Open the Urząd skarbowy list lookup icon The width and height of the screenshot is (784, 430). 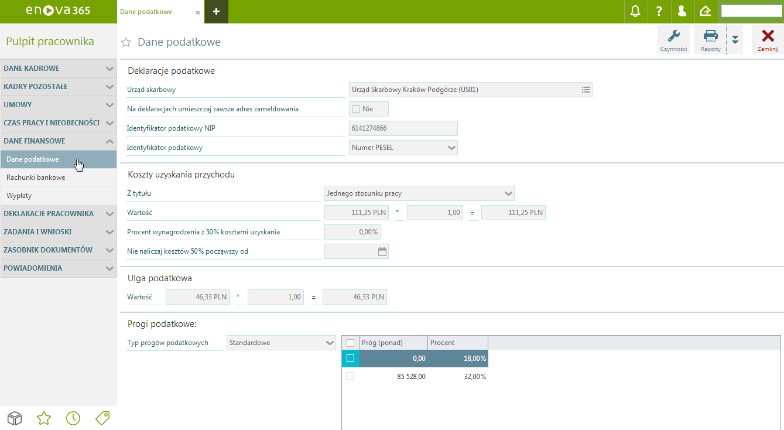point(586,90)
